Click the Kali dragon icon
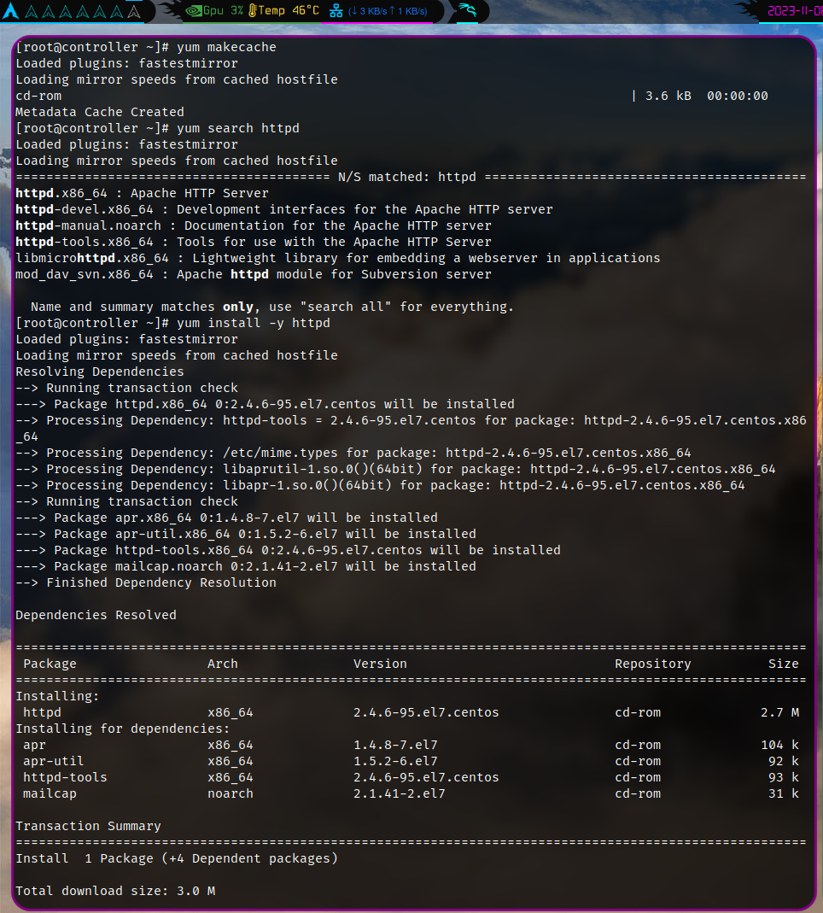The width and height of the screenshot is (823, 913). click(466, 11)
